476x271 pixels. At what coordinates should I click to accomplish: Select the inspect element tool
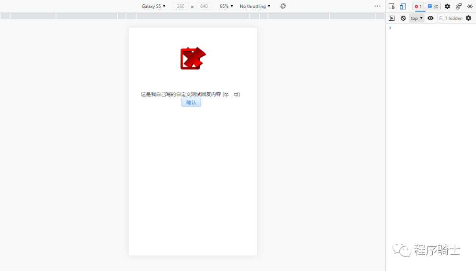pyautogui.click(x=392, y=6)
